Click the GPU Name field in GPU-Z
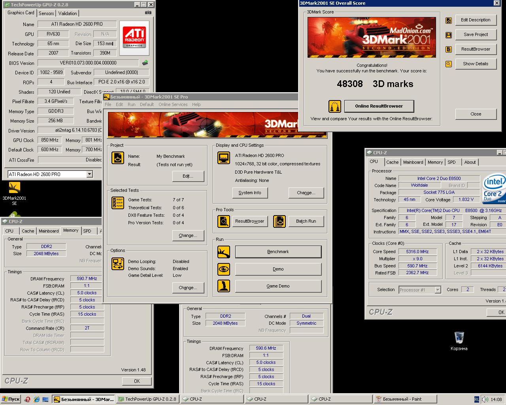Image resolution: width=506 pixels, height=405 pixels. pyautogui.click(x=77, y=24)
